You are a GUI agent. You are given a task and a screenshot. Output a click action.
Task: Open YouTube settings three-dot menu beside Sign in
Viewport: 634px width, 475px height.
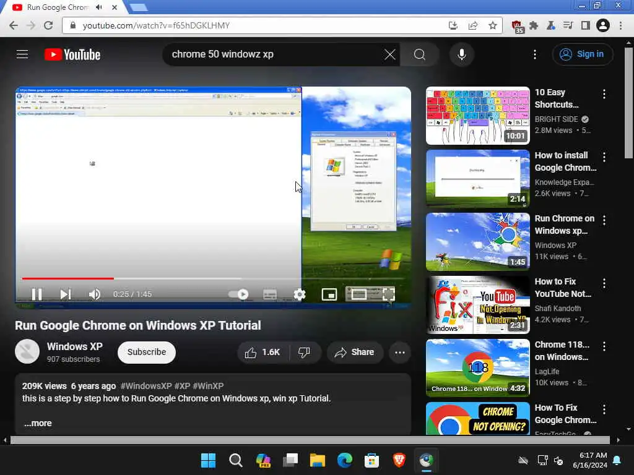tap(534, 54)
